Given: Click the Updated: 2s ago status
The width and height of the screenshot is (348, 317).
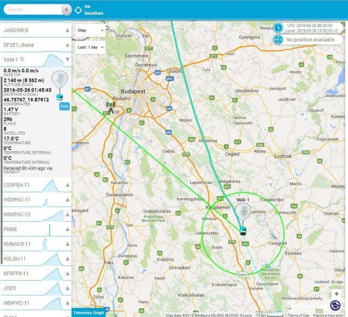Looking at the screenshot, I should click(x=328, y=282).
